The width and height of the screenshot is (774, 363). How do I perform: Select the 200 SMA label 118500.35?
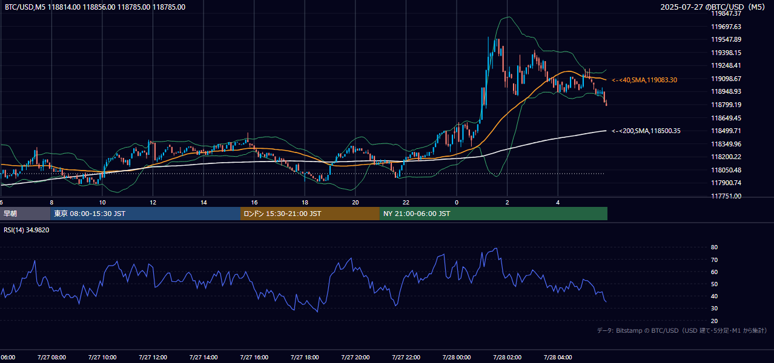[x=646, y=131]
